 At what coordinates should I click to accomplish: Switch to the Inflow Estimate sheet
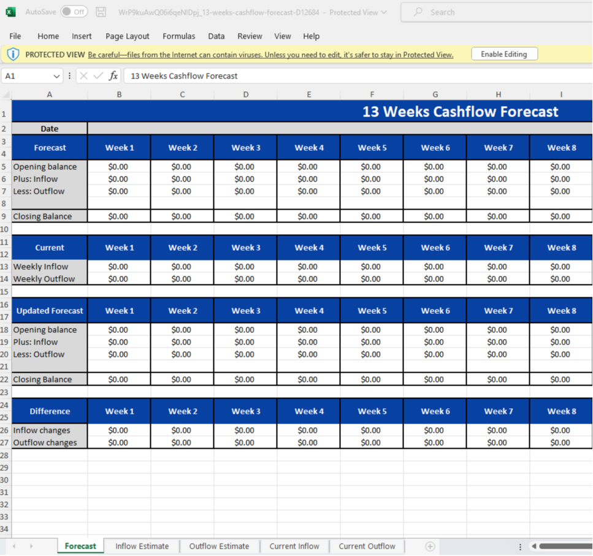click(142, 546)
